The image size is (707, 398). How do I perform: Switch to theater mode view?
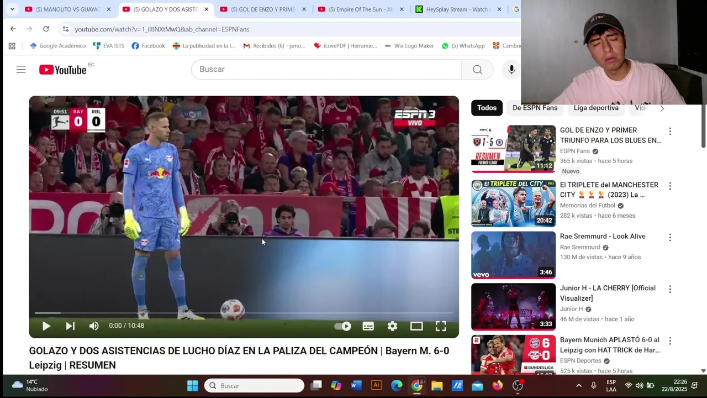(416, 326)
